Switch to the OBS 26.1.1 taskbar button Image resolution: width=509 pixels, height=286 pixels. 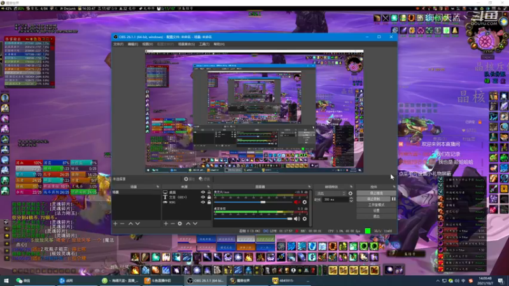tap(205, 280)
